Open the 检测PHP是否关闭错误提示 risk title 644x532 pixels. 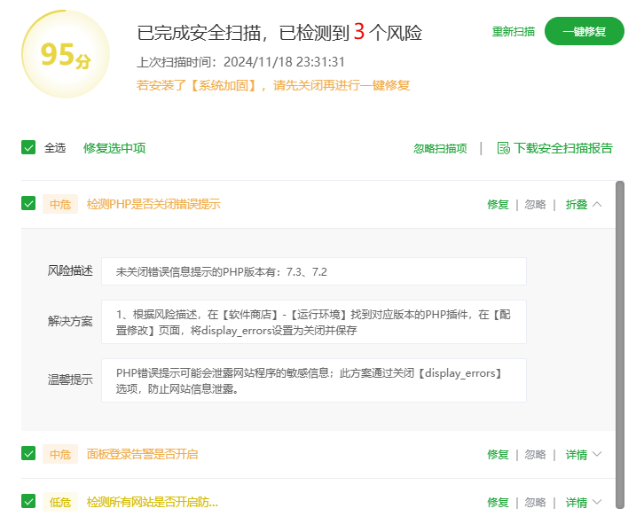153,204
